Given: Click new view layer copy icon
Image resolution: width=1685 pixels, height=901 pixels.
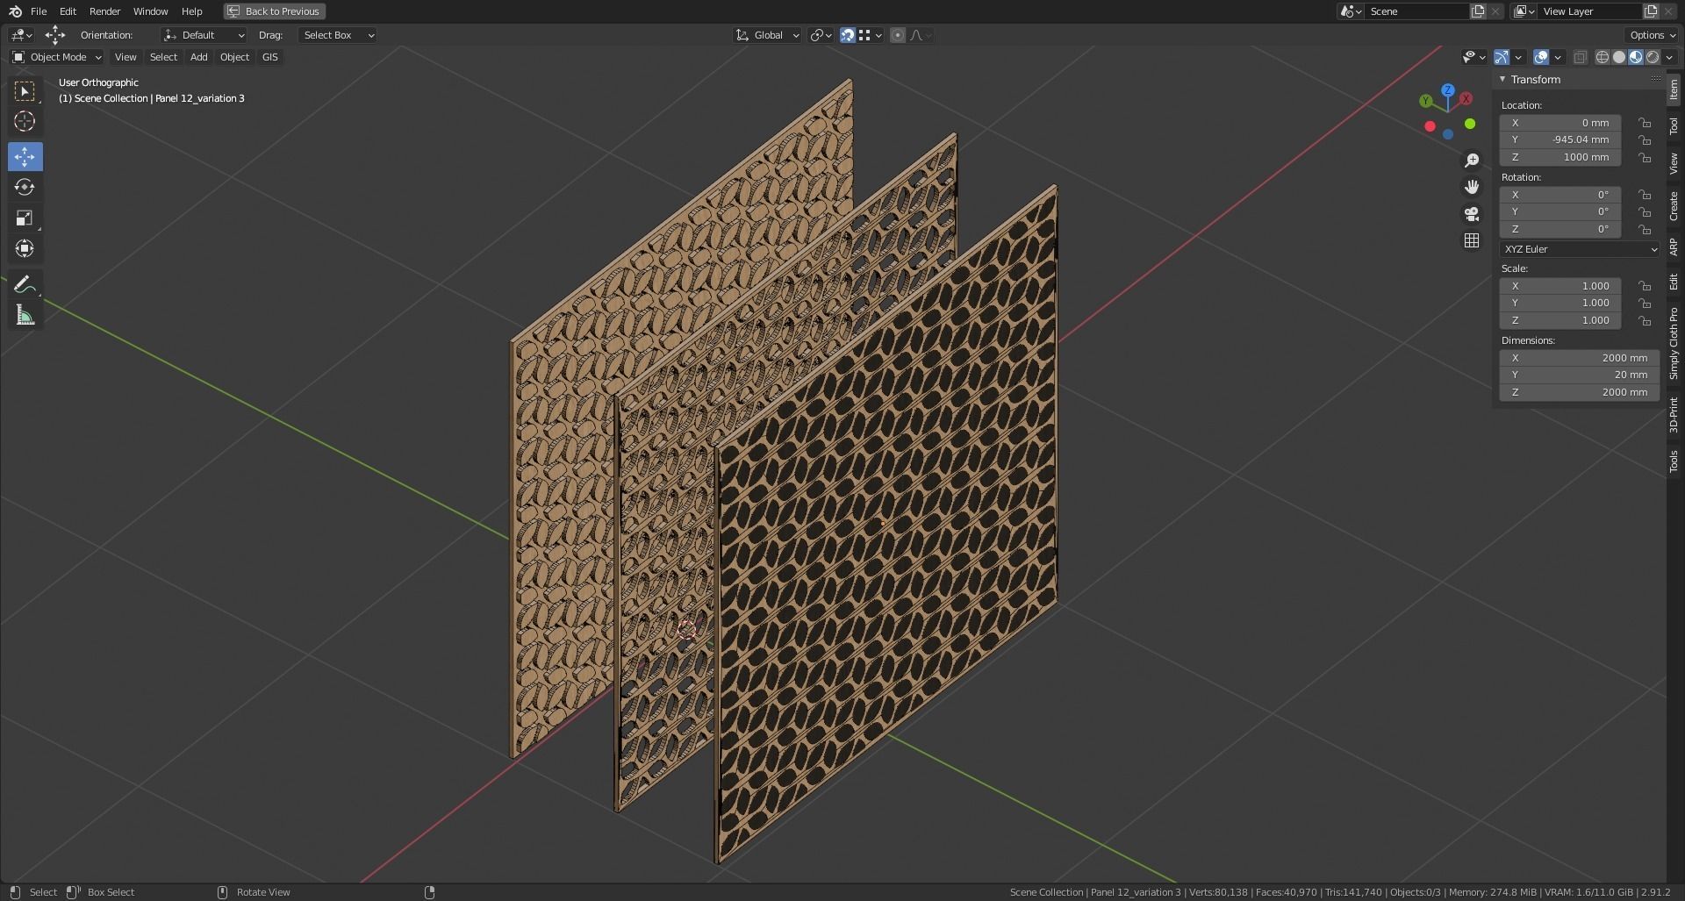Looking at the screenshot, I should tap(1651, 11).
